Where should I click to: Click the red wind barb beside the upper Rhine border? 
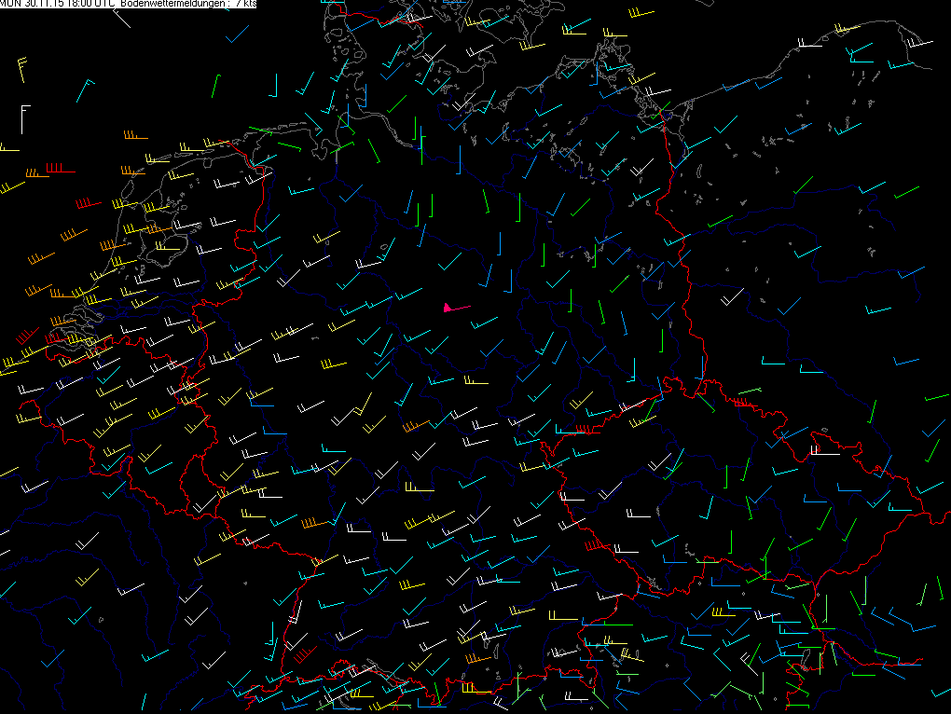(304, 653)
